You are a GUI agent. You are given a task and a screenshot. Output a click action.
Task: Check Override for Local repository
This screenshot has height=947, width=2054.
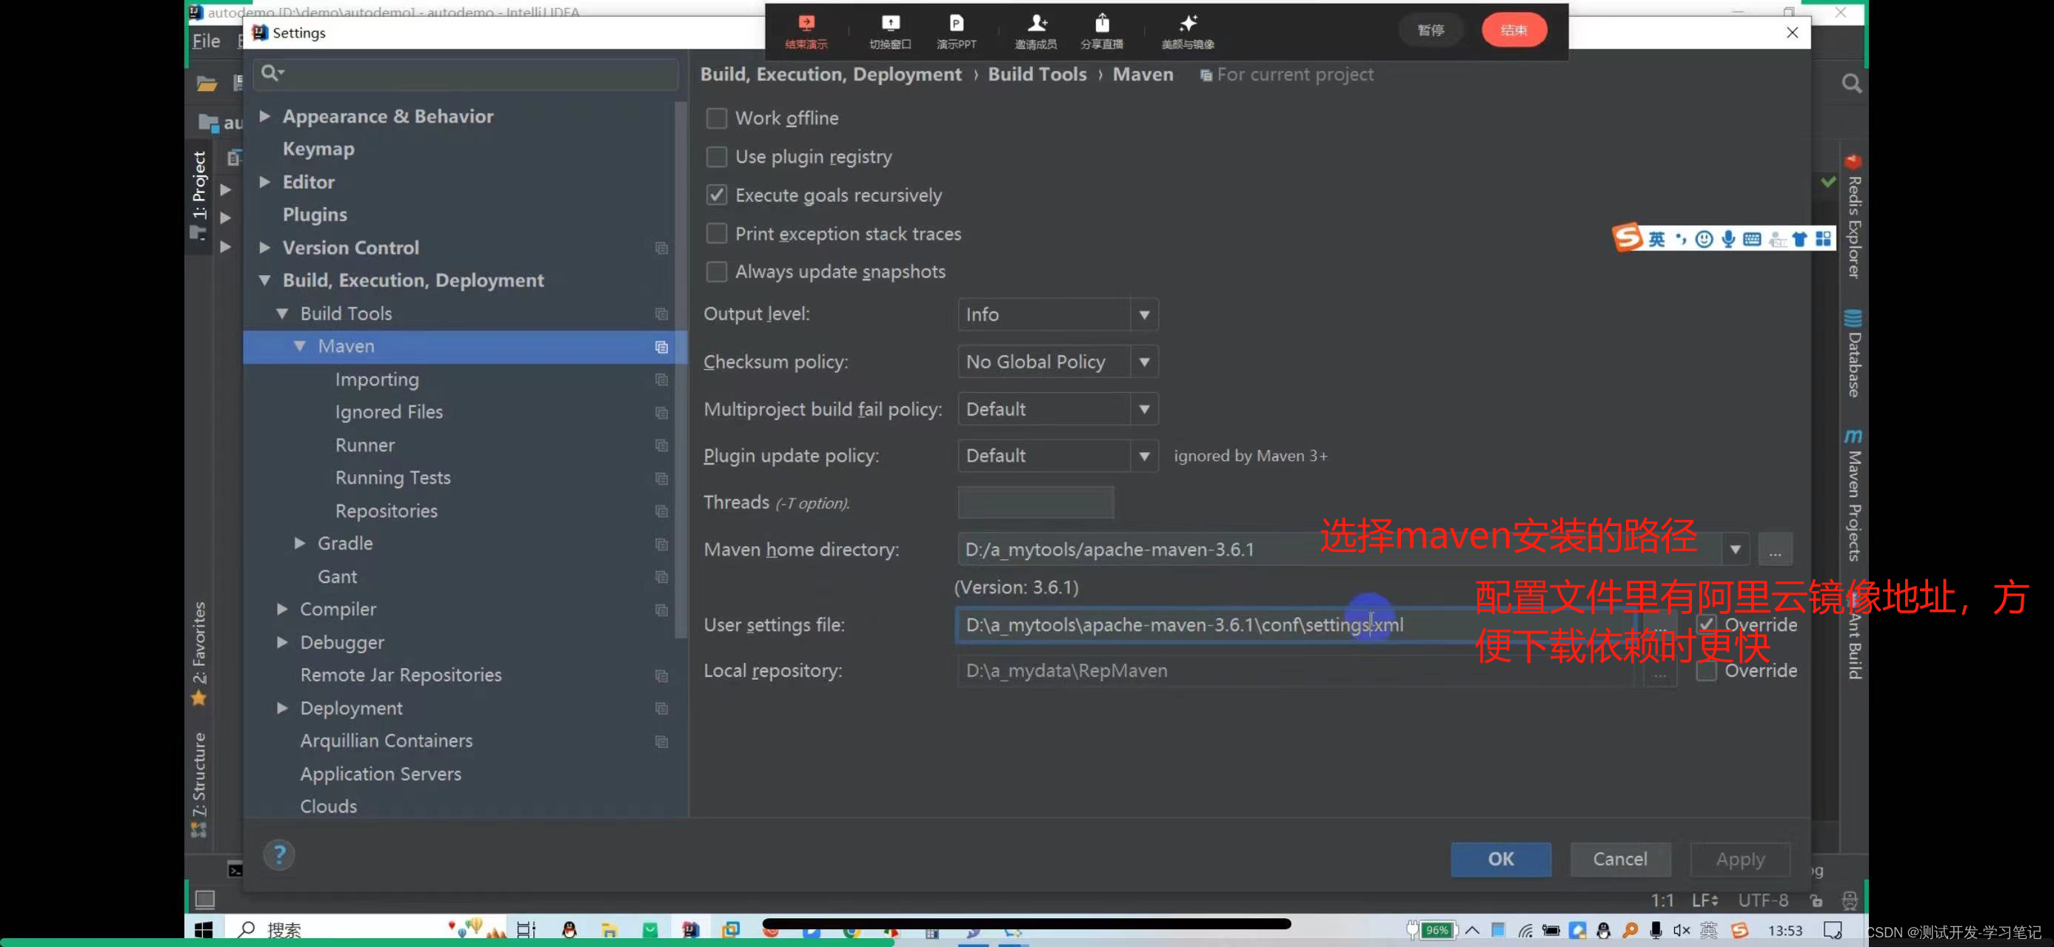point(1705,670)
